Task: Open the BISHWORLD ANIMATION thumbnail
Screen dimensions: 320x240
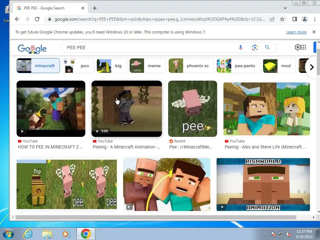Action: [263, 184]
